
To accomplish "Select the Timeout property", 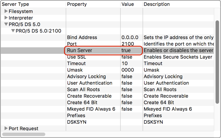I will (76, 64).
